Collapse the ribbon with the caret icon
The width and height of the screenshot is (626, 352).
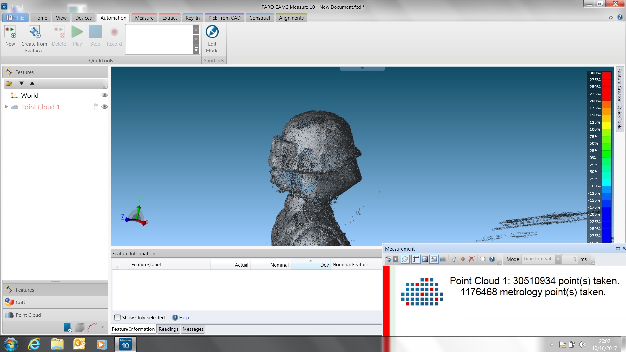611,18
